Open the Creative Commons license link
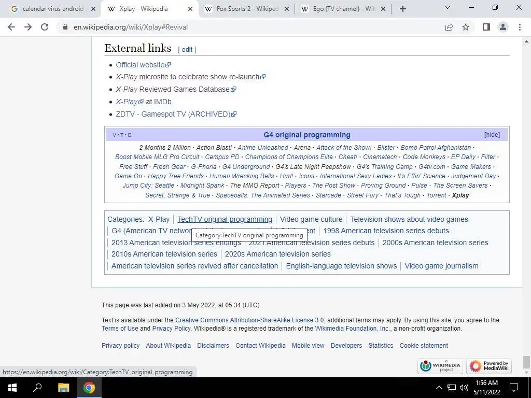The width and height of the screenshot is (531, 398). click(x=249, y=320)
